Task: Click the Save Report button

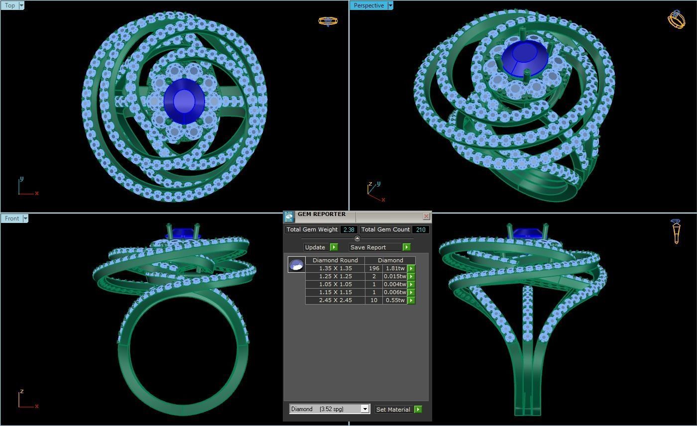Action: click(375, 247)
